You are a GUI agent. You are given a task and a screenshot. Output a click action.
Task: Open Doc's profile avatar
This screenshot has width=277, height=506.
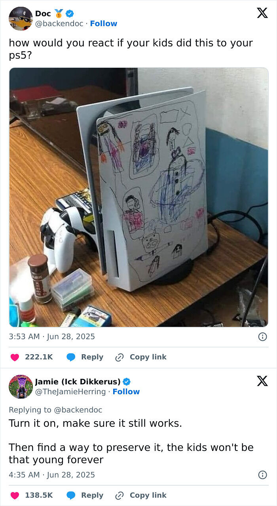[x=21, y=18]
